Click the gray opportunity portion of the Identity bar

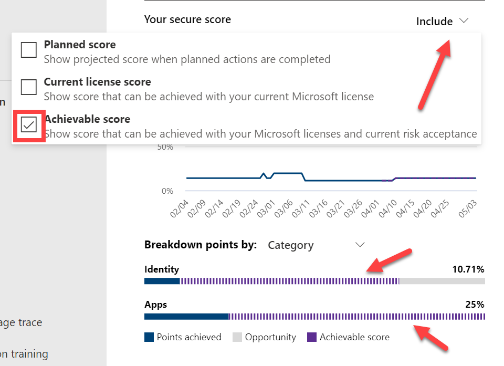coord(442,281)
